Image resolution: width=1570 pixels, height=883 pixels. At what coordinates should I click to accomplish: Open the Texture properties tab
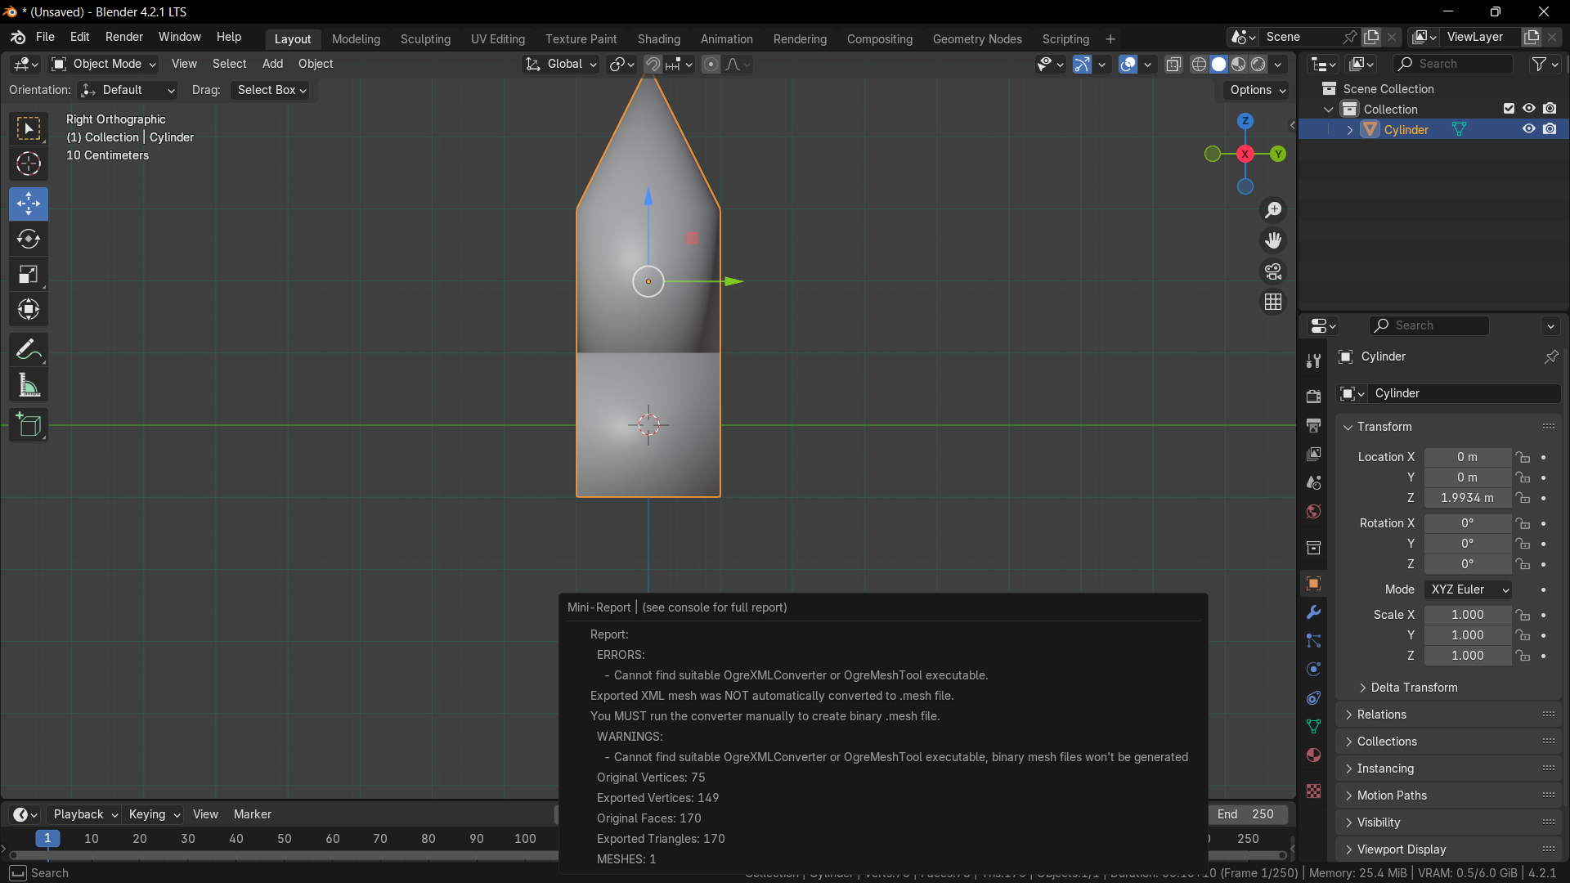pos(1313,791)
